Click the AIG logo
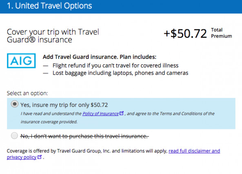The image size is (242, 174). click(x=21, y=61)
